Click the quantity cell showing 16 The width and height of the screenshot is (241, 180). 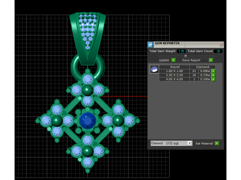(194, 75)
